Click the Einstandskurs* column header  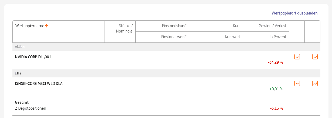click(x=174, y=26)
